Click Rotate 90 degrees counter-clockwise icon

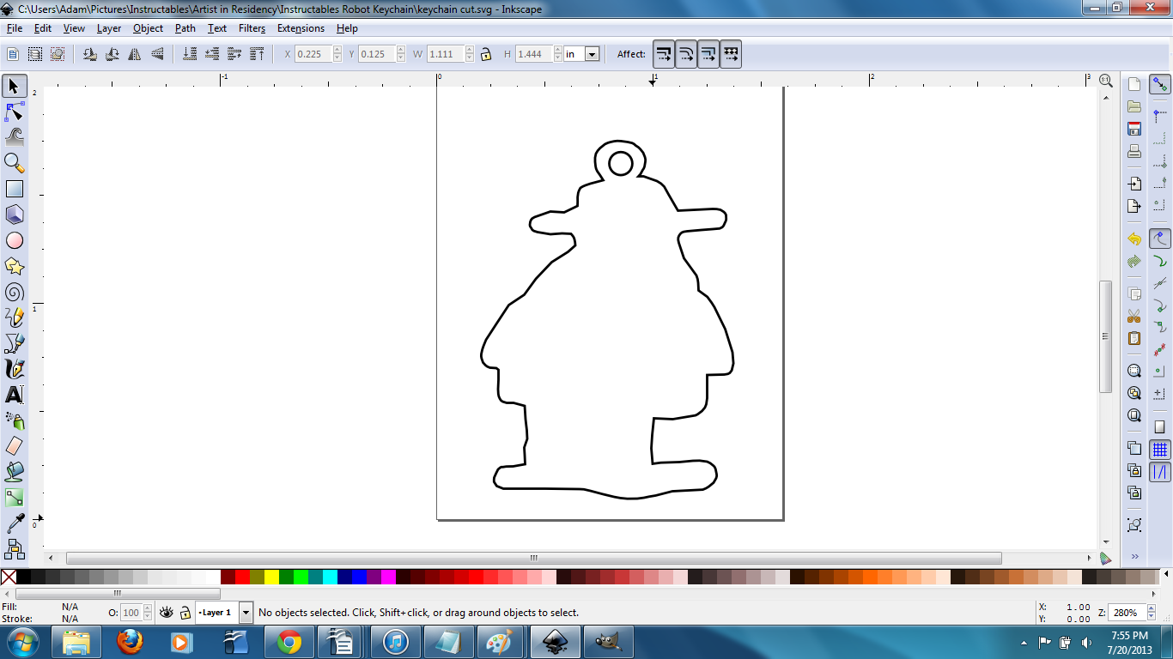pyautogui.click(x=90, y=54)
